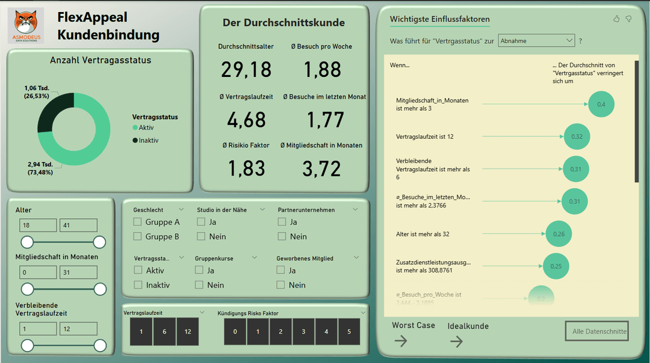Click the Worst Case arrow icon
The image size is (650, 363).
tap(401, 341)
